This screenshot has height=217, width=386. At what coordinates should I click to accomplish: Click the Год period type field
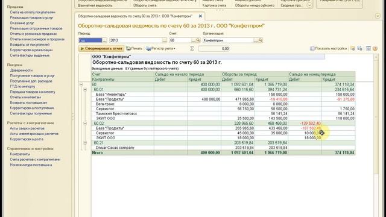[90, 40]
